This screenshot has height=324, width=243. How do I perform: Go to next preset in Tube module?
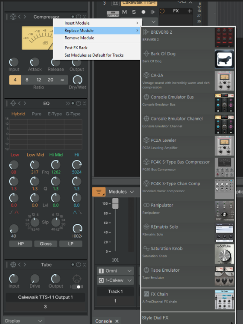click(25, 264)
